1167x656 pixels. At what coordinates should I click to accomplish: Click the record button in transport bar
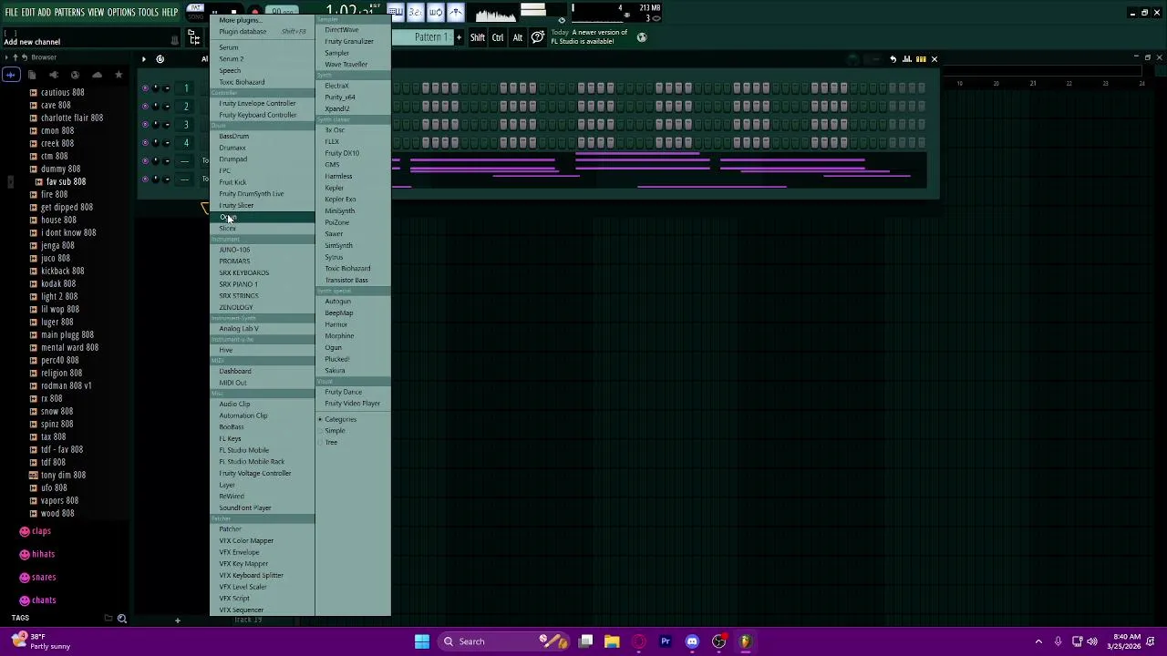[254, 12]
